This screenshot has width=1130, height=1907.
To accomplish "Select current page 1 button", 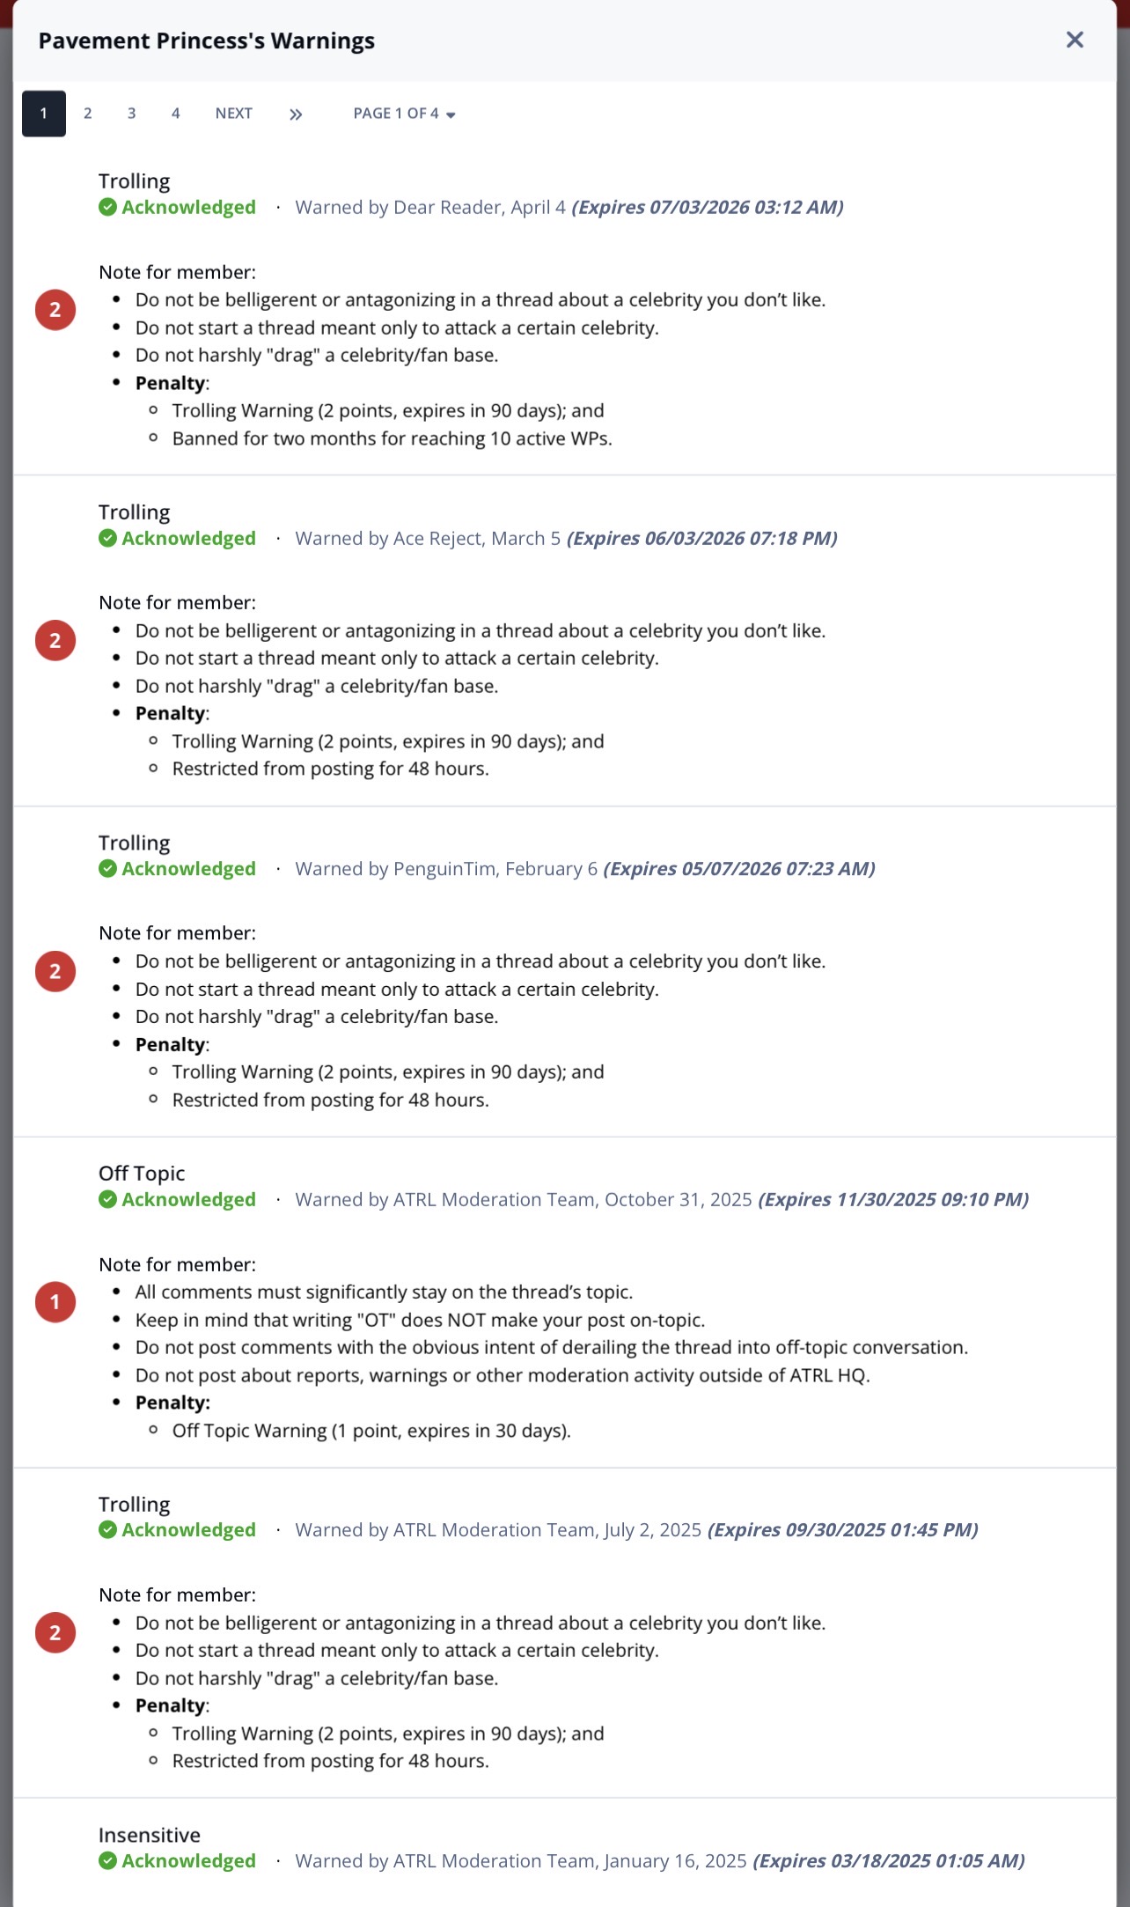I will pos(44,114).
